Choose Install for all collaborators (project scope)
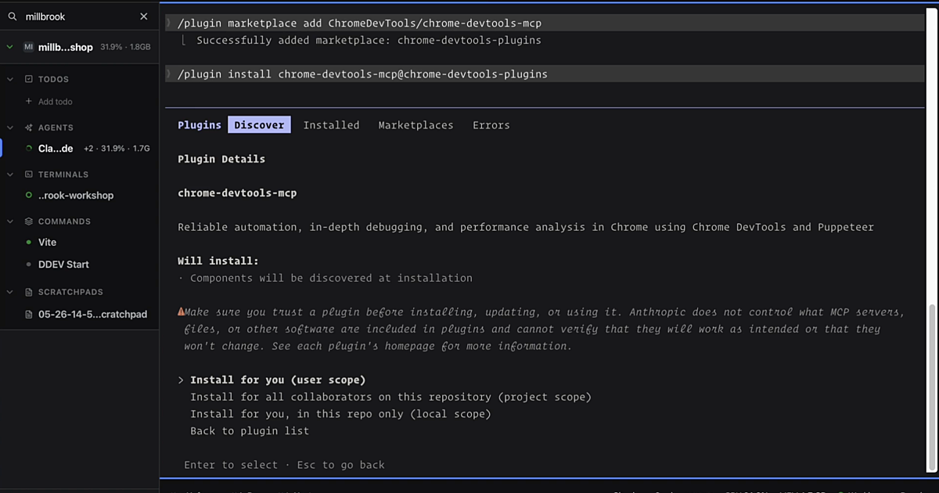 point(390,398)
